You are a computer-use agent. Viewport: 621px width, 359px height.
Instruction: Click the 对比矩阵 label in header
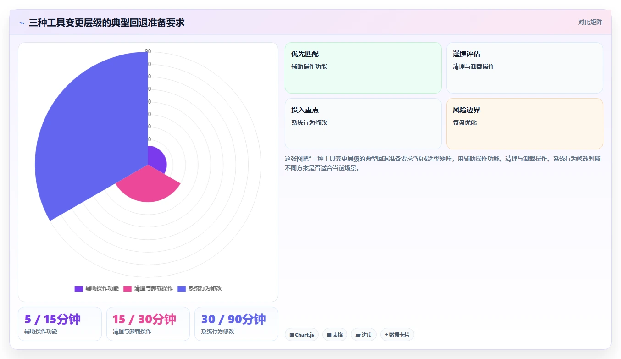coord(590,22)
